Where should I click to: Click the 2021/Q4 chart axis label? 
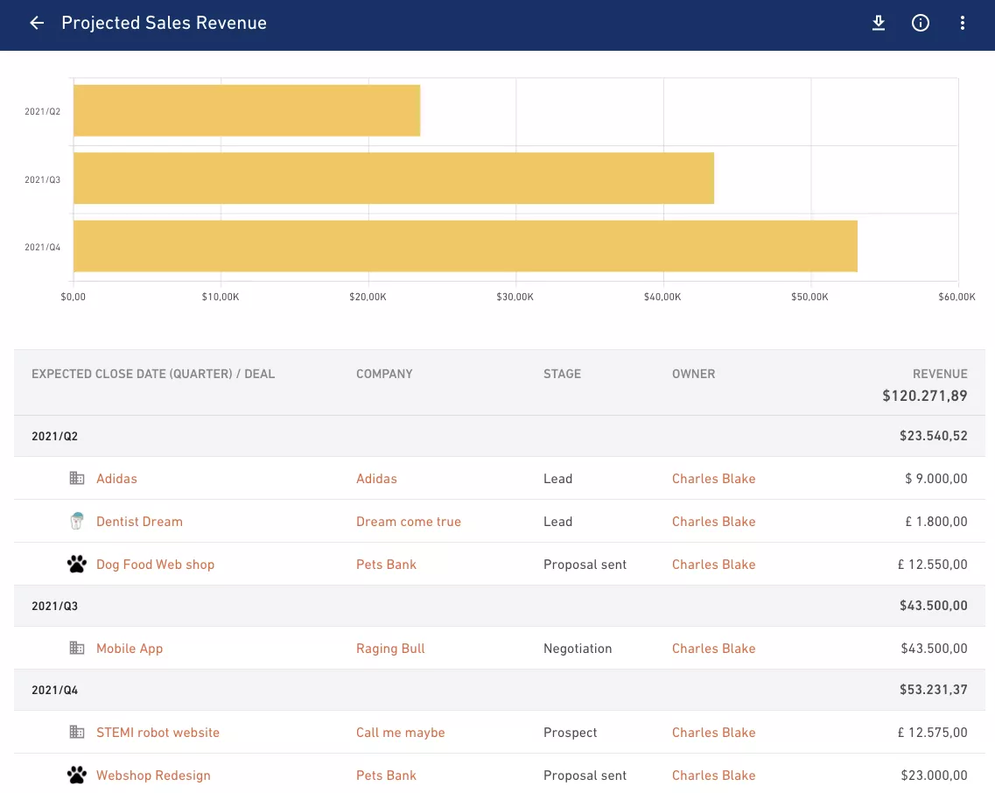click(43, 247)
